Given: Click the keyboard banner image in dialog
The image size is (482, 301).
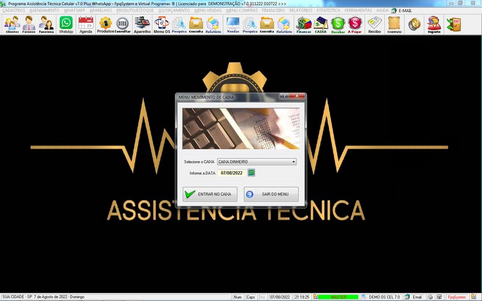Looking at the screenshot, I should 241,128.
